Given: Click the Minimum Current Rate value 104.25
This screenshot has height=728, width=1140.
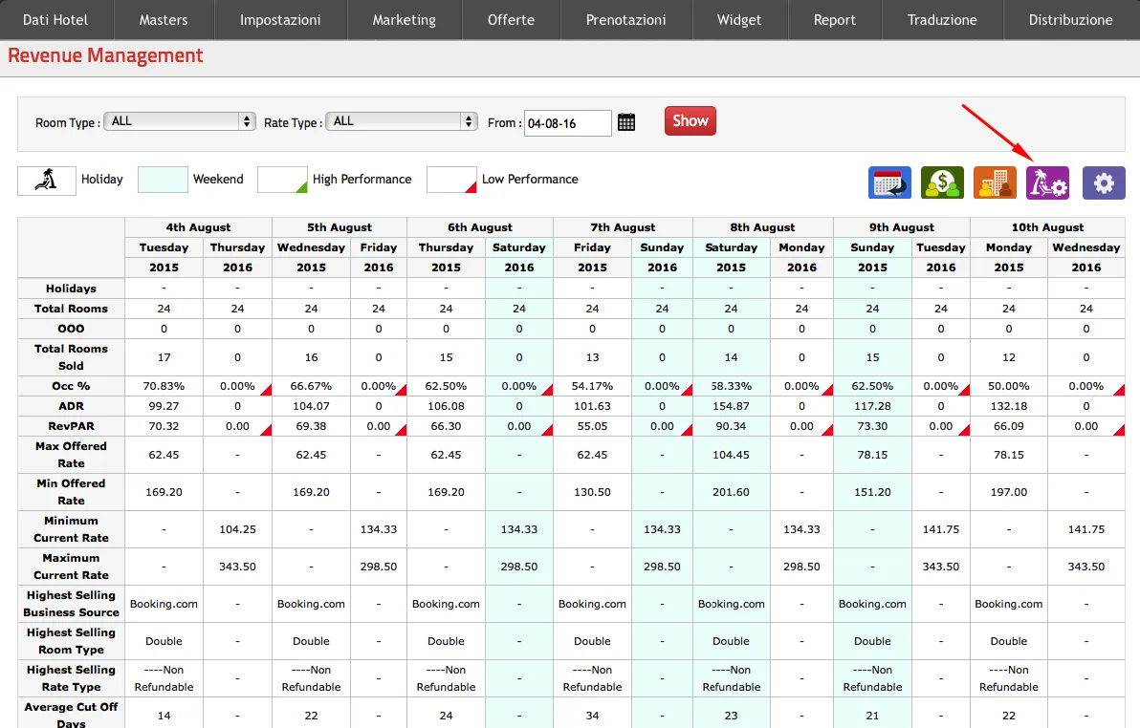Looking at the screenshot, I should pyautogui.click(x=238, y=529).
